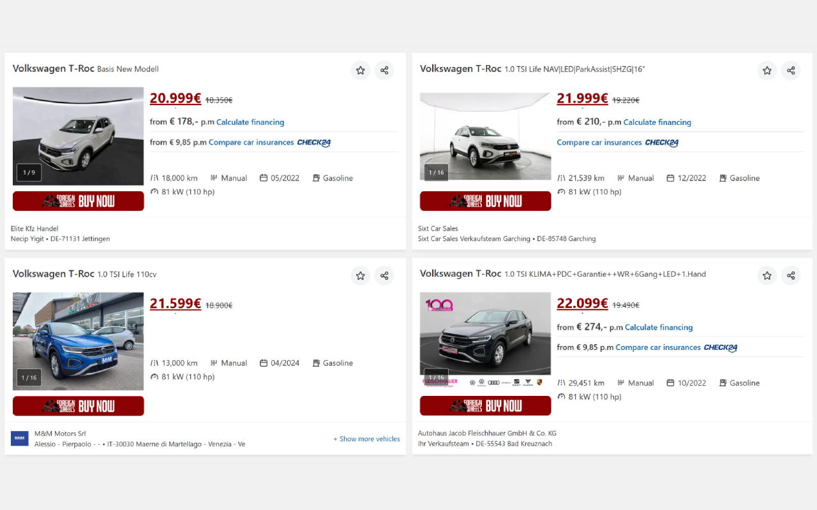Click the BUY NOW banner under the black T-Roc
Screen dimensions: 817x510
[485, 405]
